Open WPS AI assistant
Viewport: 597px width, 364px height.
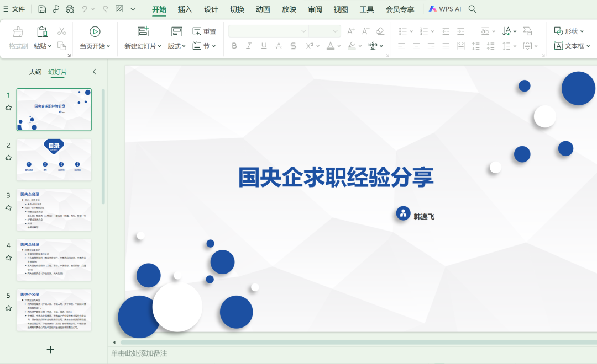[445, 9]
